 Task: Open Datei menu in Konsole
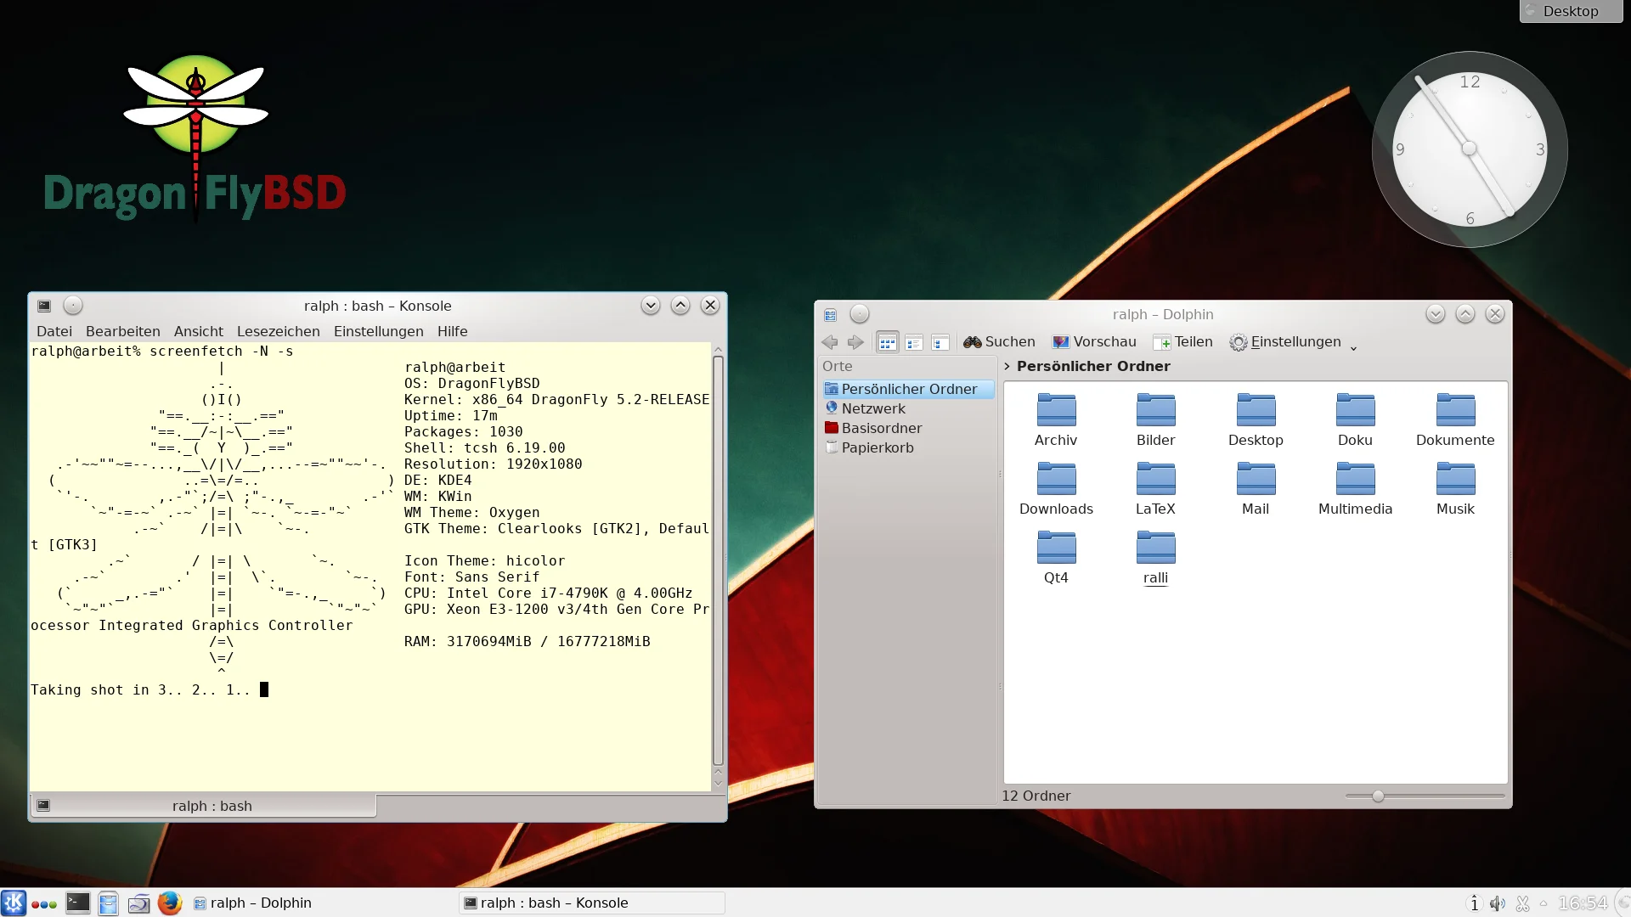pyautogui.click(x=54, y=331)
